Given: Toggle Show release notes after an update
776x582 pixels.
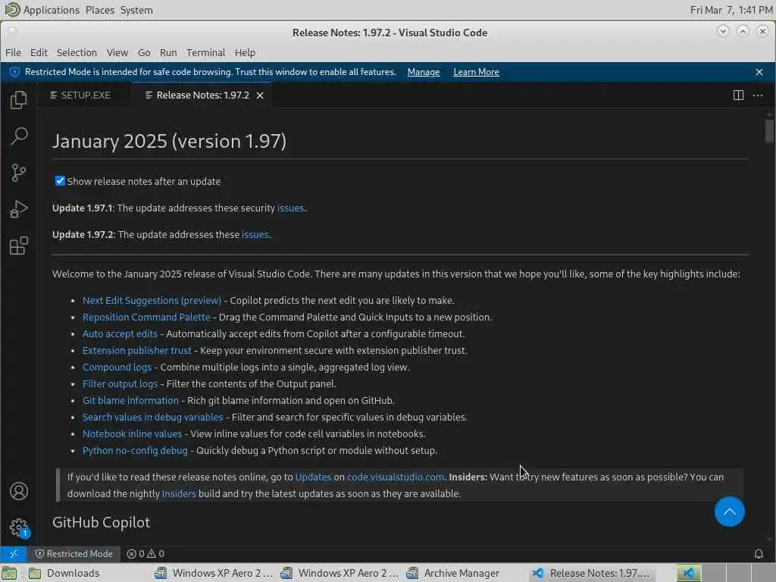Looking at the screenshot, I should tap(60, 181).
